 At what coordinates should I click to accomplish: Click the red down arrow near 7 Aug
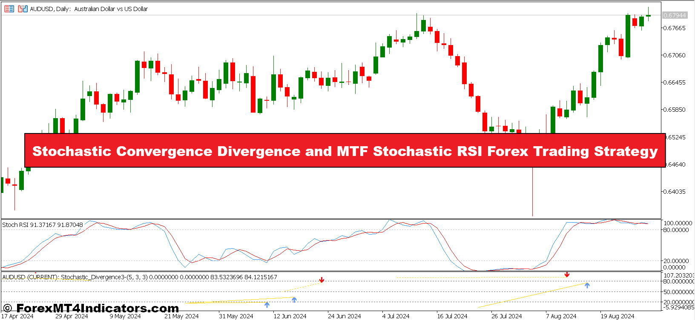pyautogui.click(x=567, y=275)
